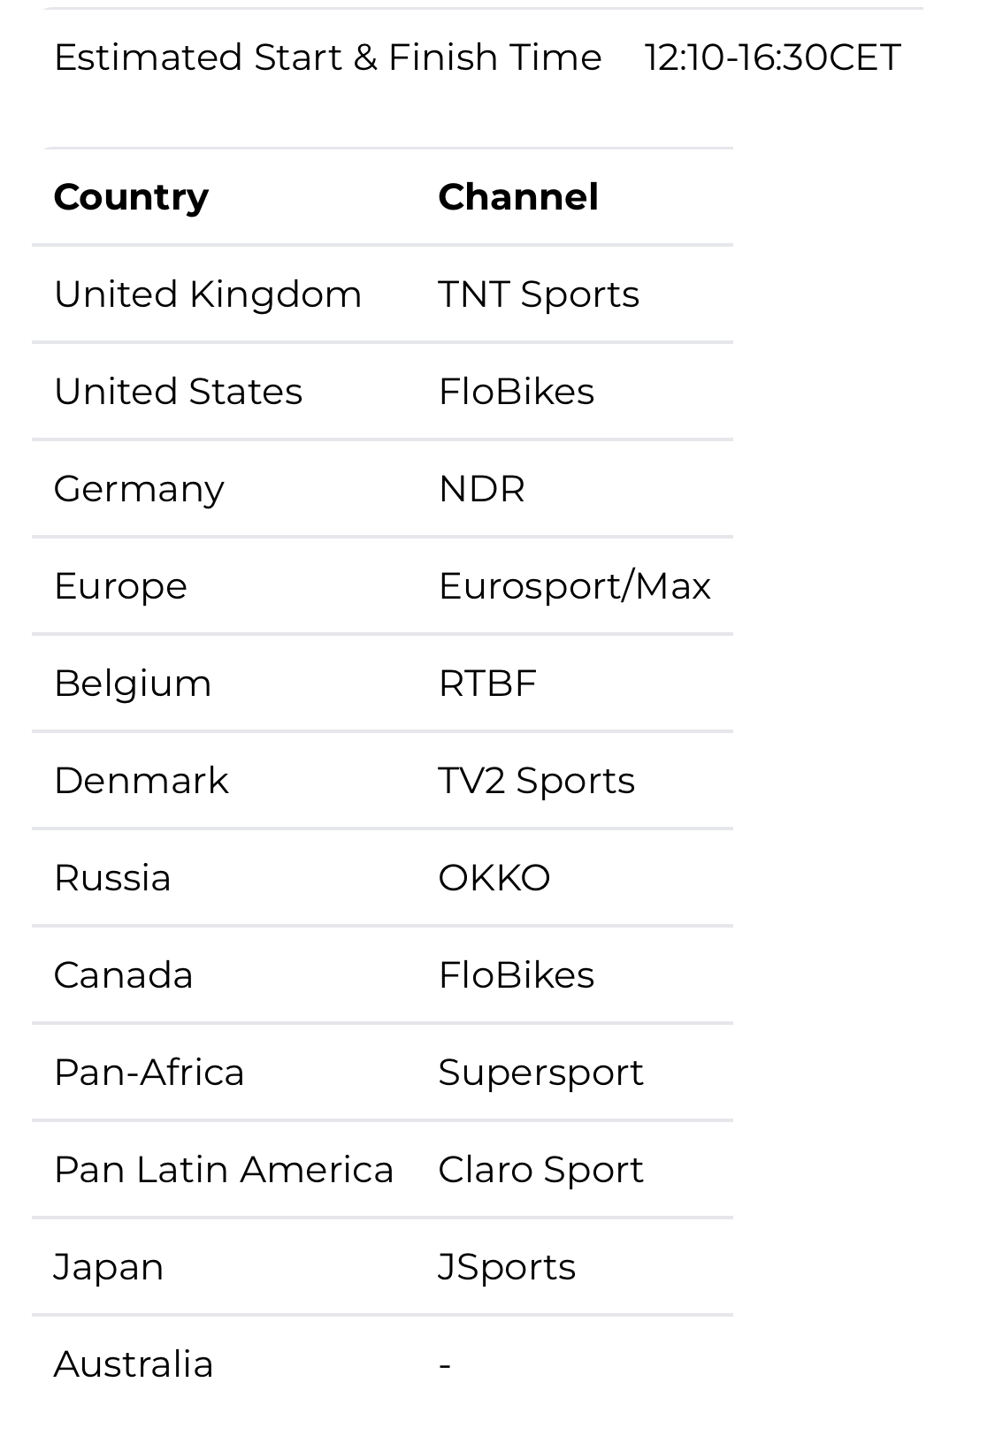Click the Claro Sport channel entry

(541, 1170)
